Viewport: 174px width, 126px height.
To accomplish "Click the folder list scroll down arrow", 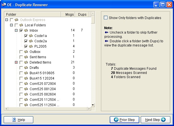I will click(93, 105).
